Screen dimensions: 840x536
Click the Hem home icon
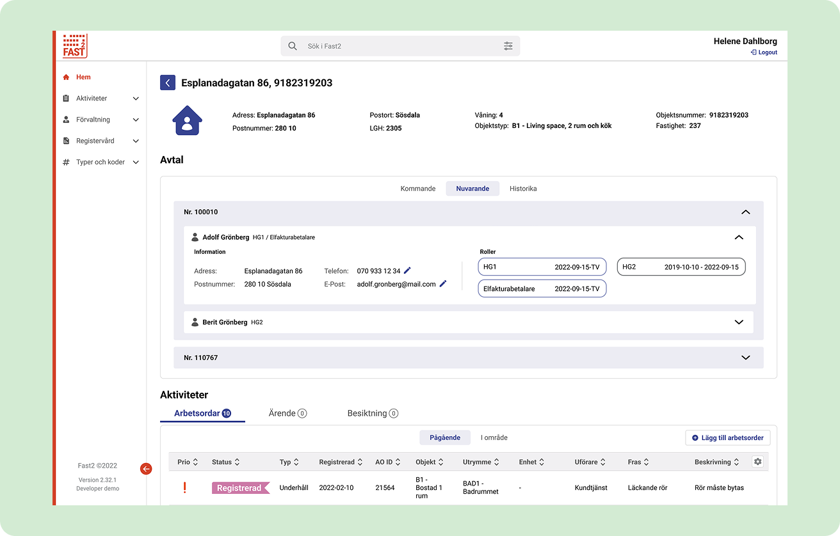[66, 77]
